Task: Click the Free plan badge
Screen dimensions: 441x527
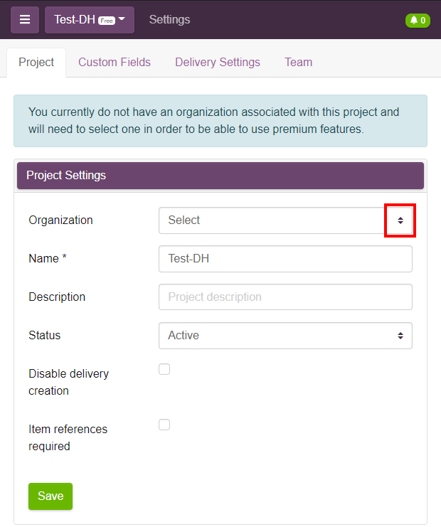Action: (x=107, y=21)
